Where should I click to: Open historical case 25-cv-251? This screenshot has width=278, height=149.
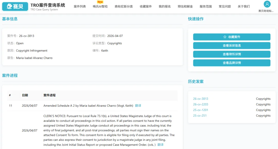click(200, 116)
